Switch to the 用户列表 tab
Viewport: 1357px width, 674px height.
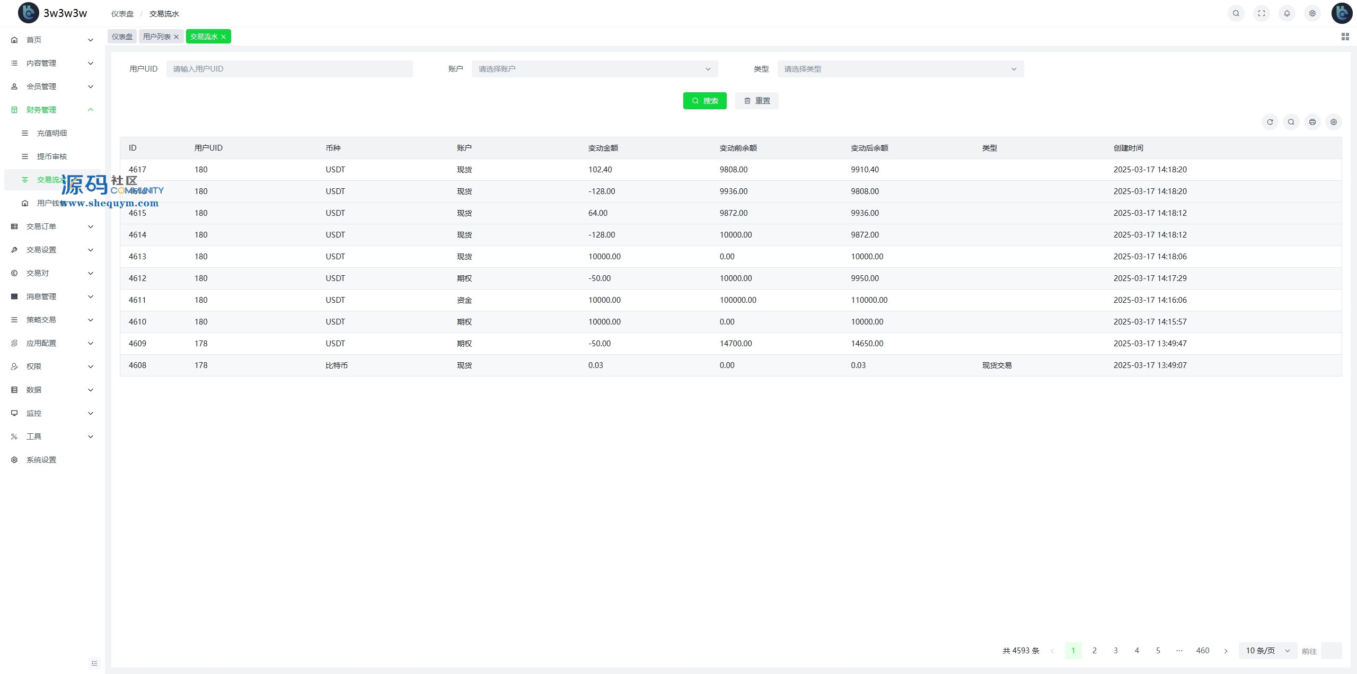point(157,37)
